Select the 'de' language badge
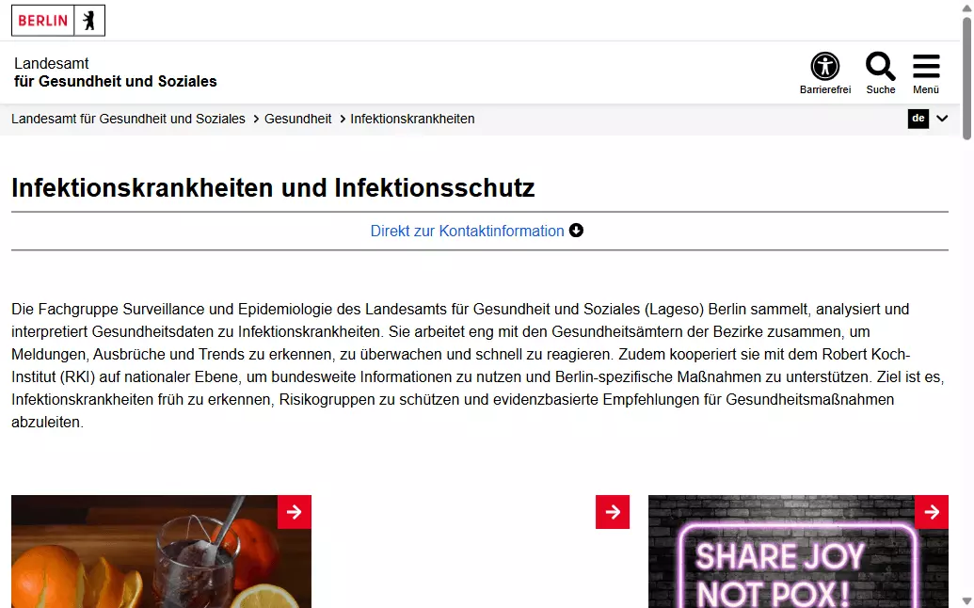The height and width of the screenshot is (608, 974). tap(918, 119)
